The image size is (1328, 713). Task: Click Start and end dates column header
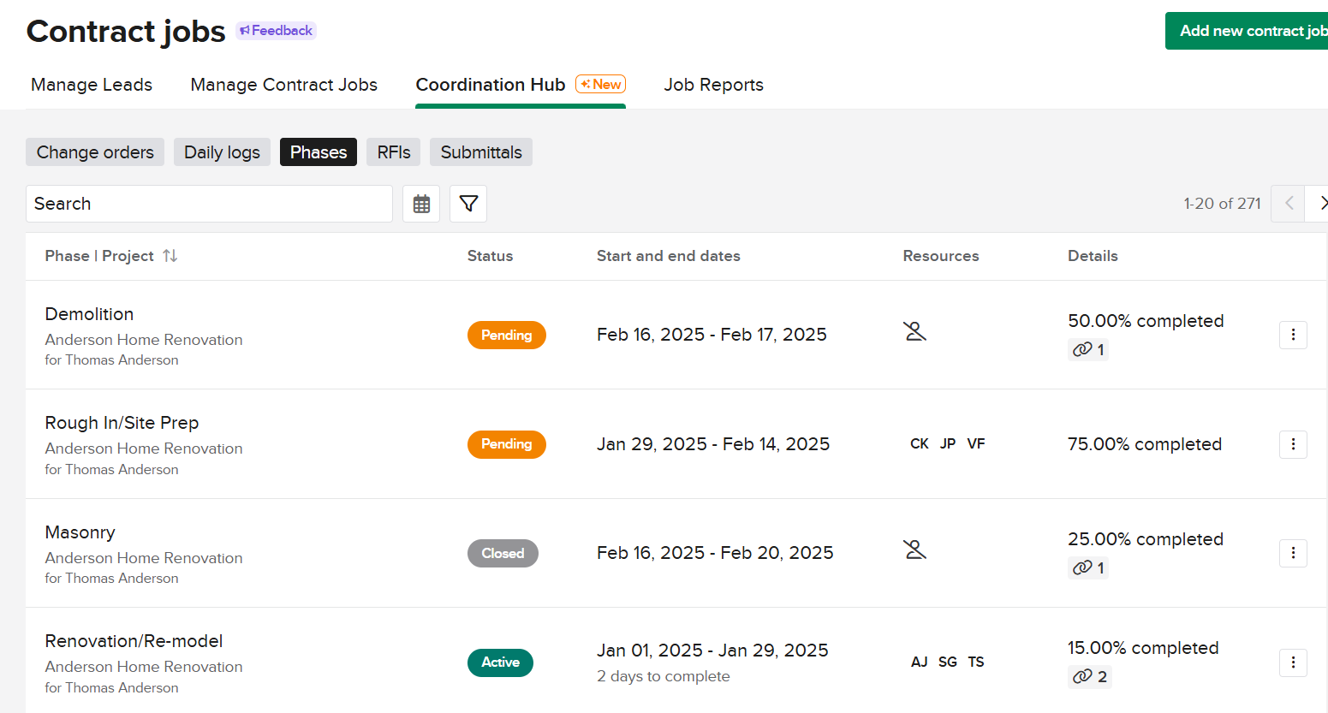pos(669,256)
